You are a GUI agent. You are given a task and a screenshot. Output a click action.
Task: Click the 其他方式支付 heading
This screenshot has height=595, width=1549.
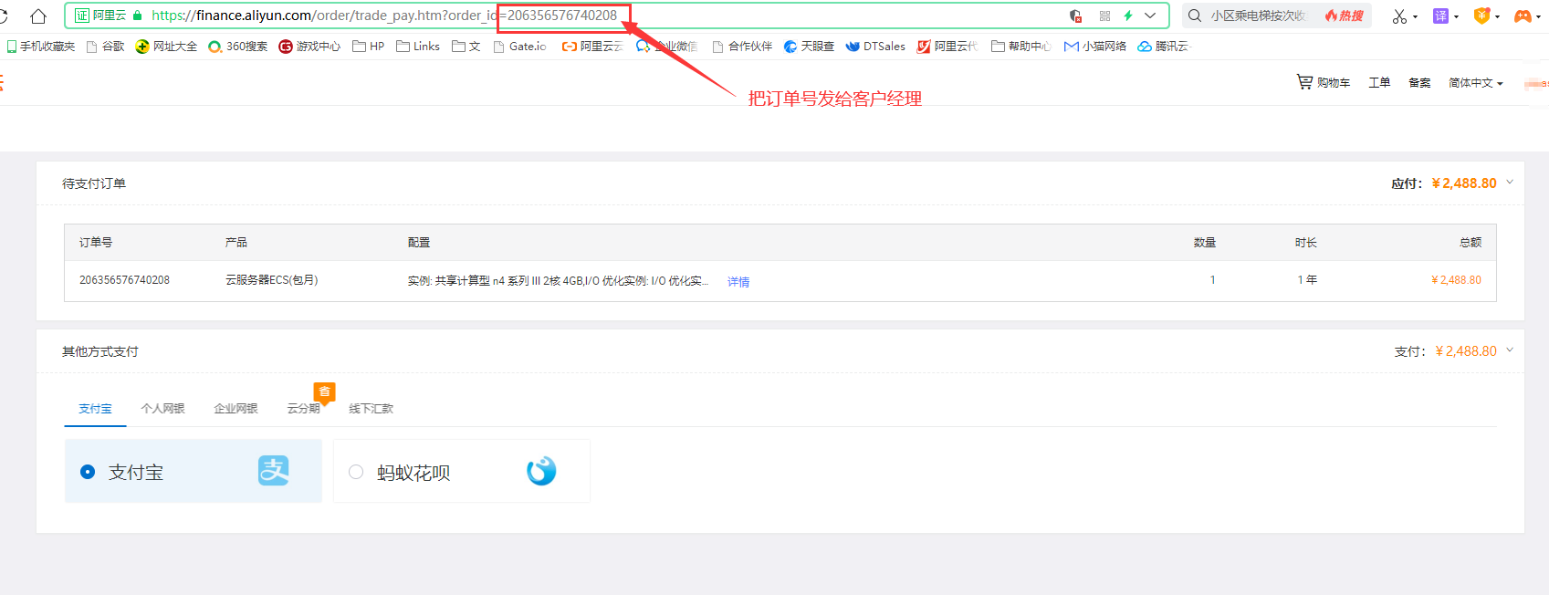(x=100, y=351)
